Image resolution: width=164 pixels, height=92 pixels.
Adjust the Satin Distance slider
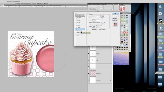[96, 22]
